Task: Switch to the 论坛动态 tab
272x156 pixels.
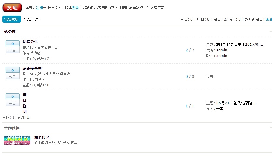Action: pos(32,19)
